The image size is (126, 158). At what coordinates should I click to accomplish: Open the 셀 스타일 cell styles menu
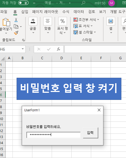tap(85, 32)
